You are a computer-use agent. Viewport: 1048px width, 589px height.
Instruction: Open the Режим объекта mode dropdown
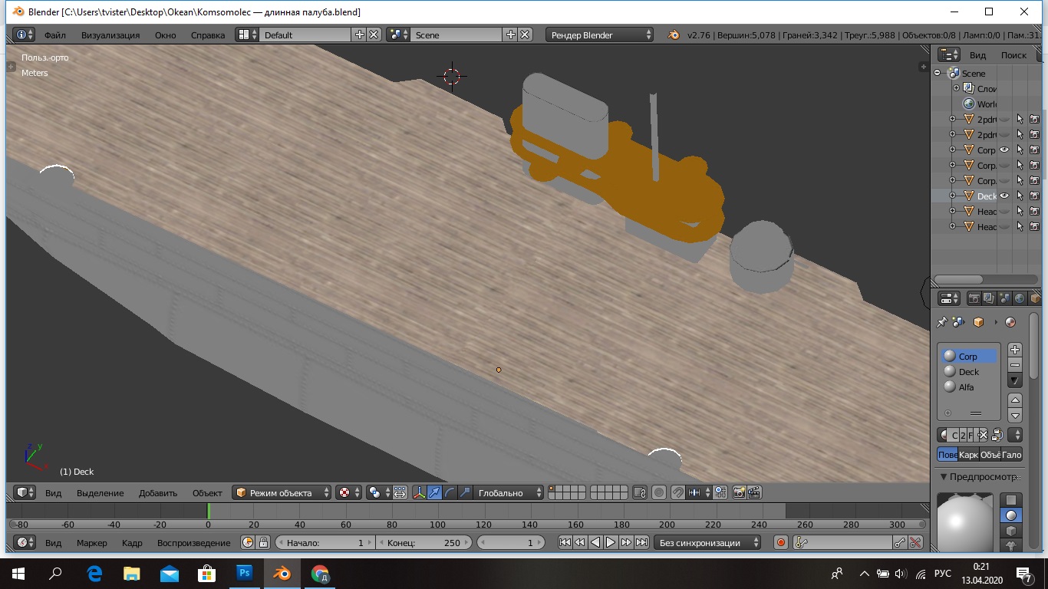pyautogui.click(x=282, y=492)
